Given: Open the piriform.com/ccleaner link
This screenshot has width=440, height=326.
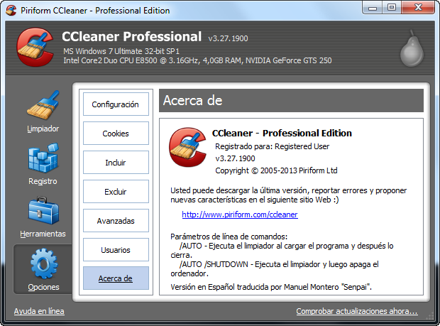Looking at the screenshot, I should click(240, 214).
